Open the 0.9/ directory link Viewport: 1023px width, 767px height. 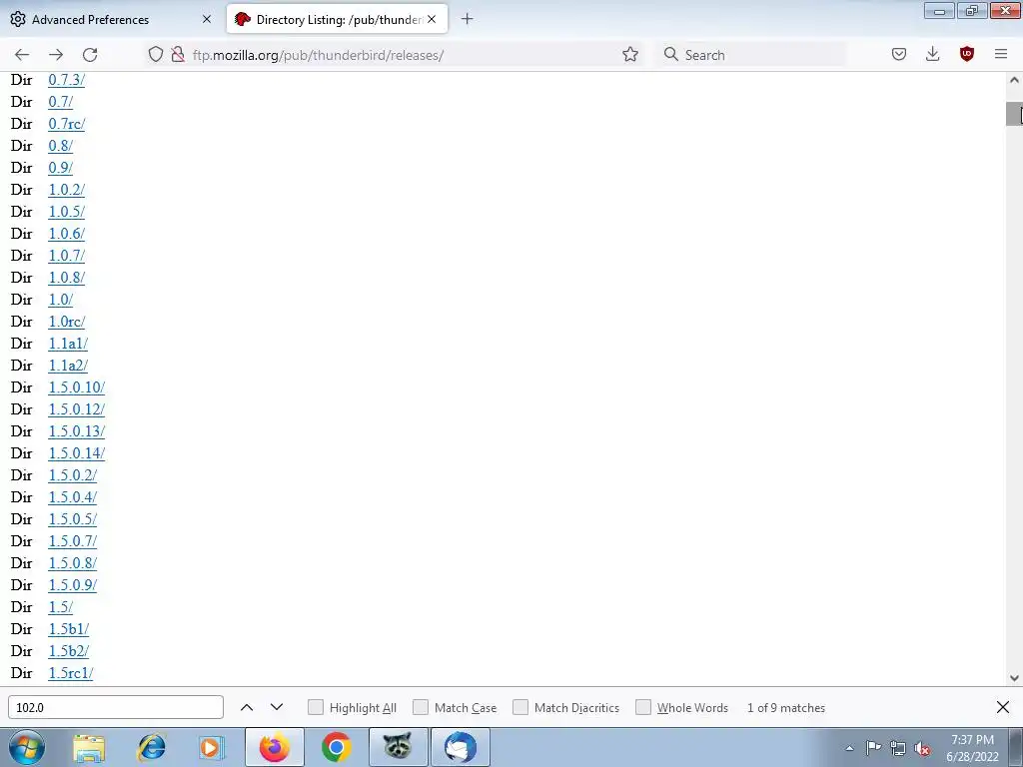61,168
